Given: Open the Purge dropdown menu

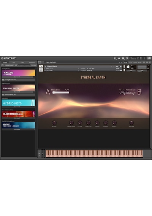Looking at the screenshot, I should coord(119,69).
